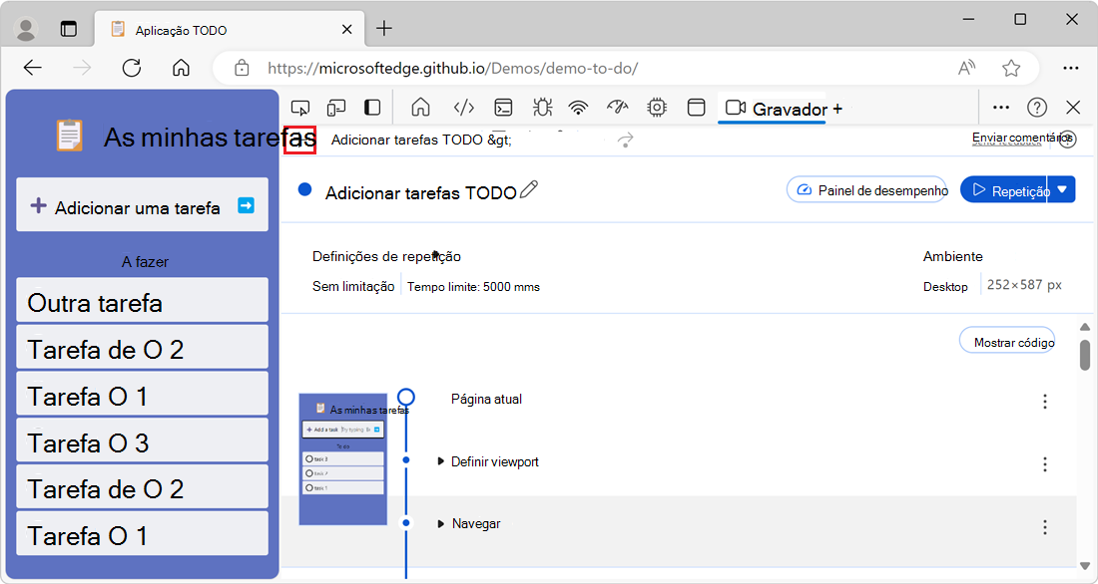Open the profile avatar icon
1098x584 pixels.
point(27,29)
